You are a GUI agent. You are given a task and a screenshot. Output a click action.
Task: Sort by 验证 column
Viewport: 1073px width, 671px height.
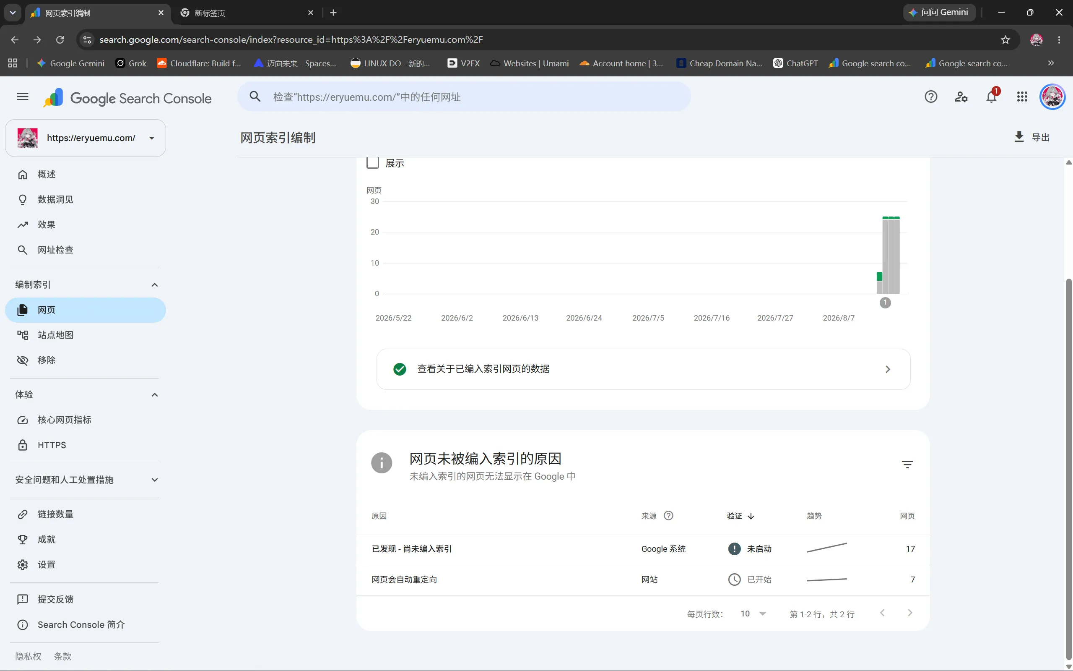[740, 516]
